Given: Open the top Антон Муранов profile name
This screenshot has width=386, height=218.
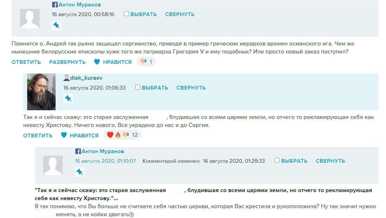Looking at the screenshot, I should (80, 5).
